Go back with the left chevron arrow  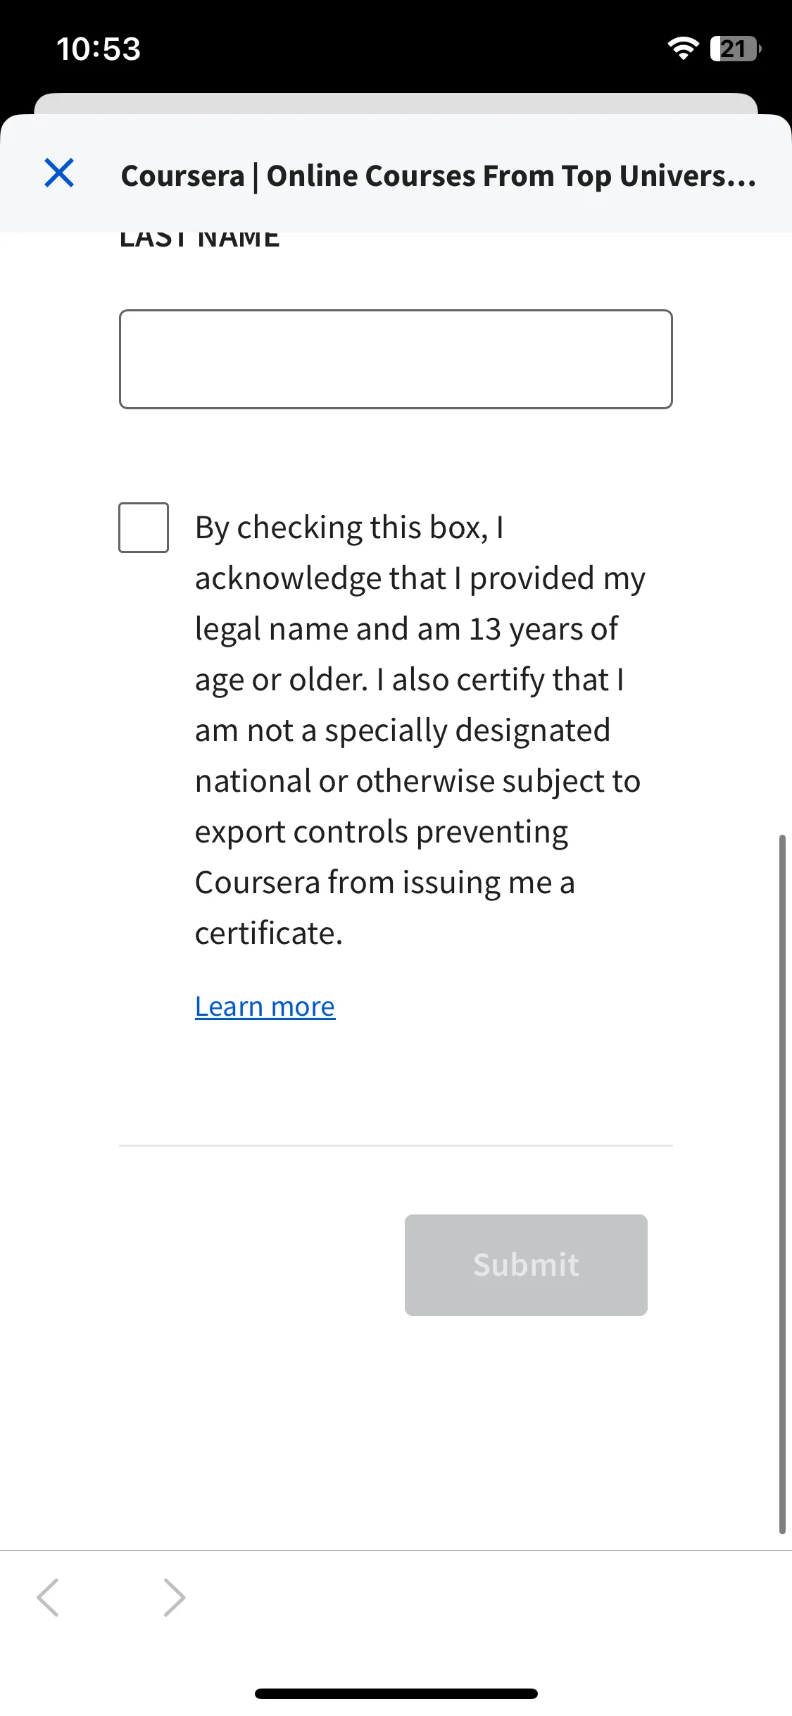(48, 1597)
